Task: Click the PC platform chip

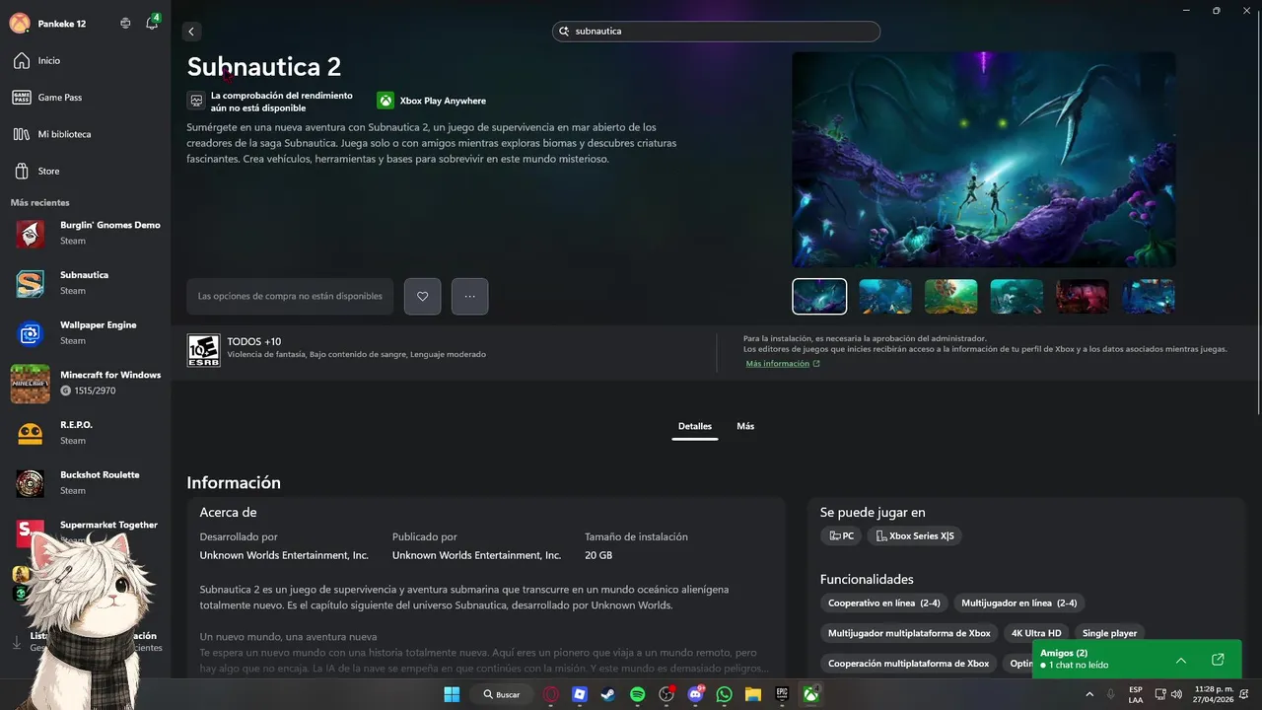Action: click(841, 535)
